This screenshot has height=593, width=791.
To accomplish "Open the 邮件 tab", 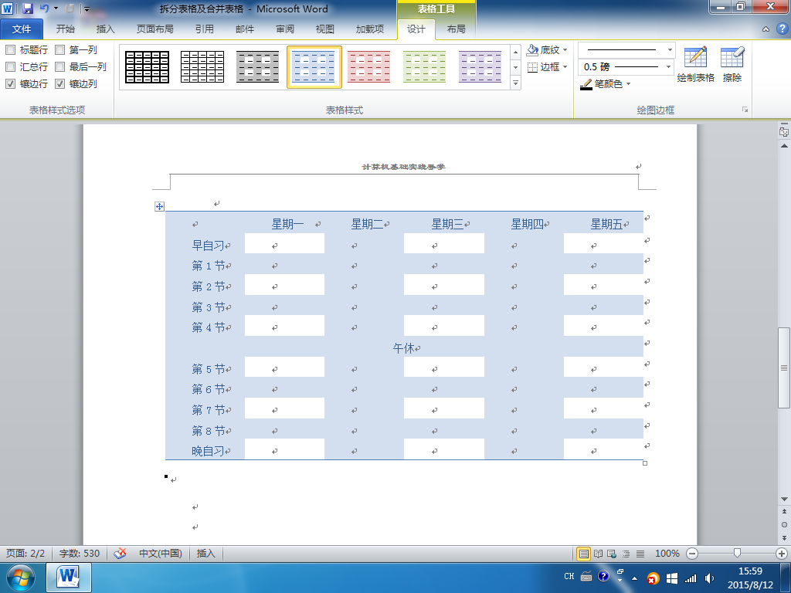I will (x=245, y=29).
